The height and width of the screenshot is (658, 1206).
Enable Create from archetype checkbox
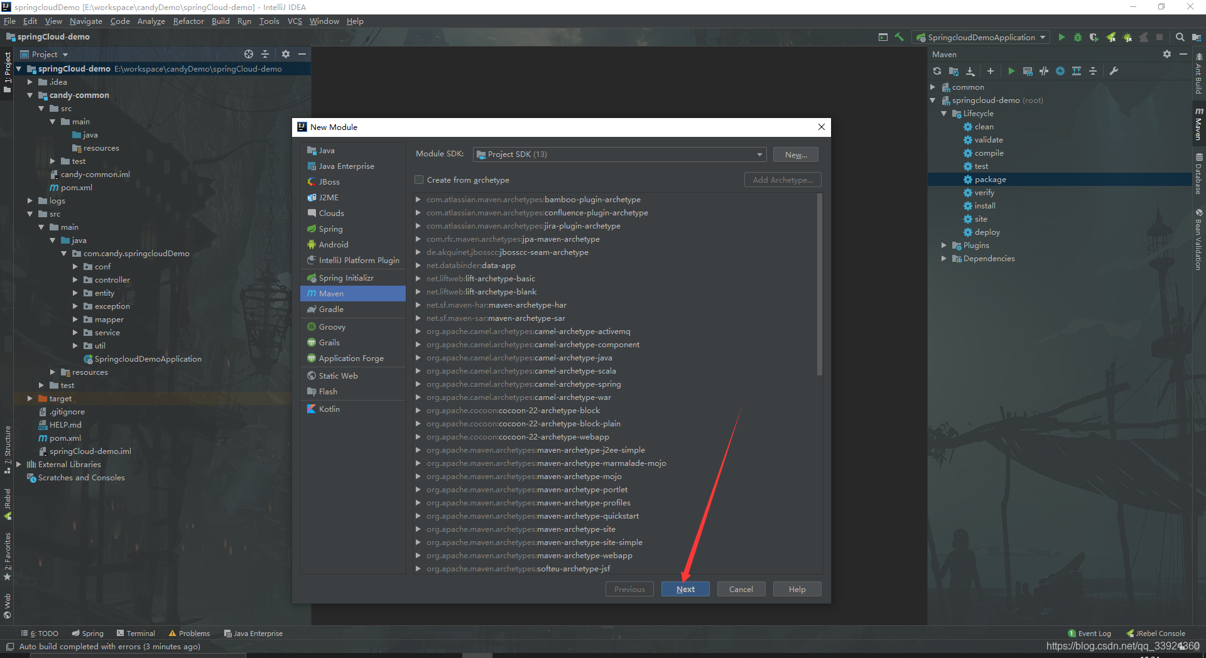click(x=419, y=180)
